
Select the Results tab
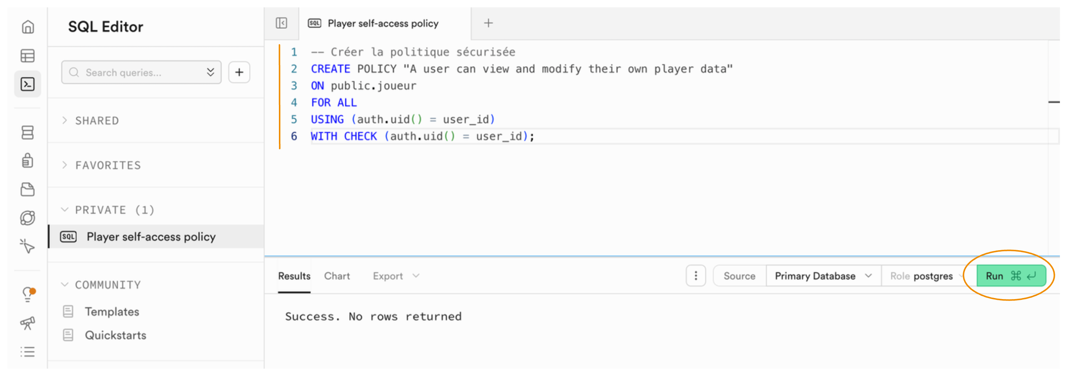pyautogui.click(x=294, y=276)
